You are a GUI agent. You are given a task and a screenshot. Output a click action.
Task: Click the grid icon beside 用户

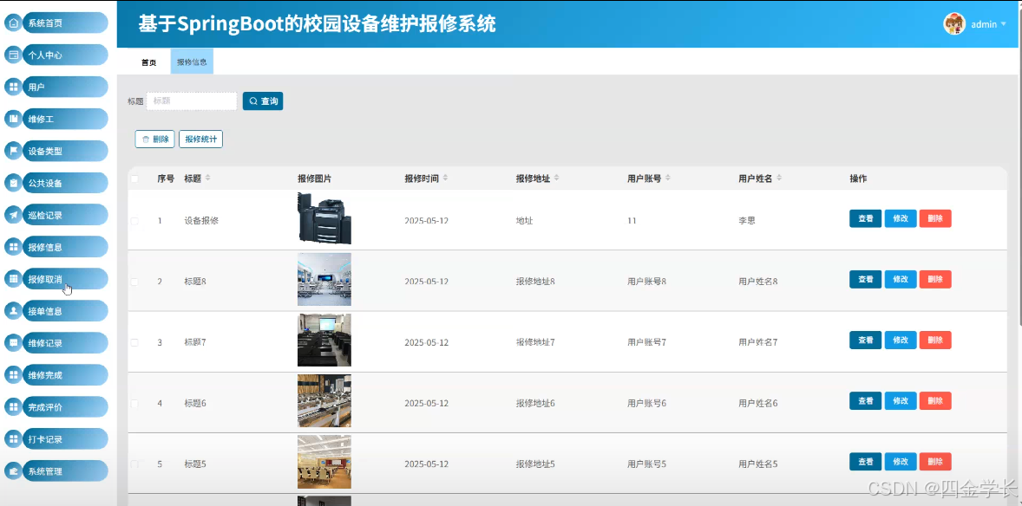(14, 87)
